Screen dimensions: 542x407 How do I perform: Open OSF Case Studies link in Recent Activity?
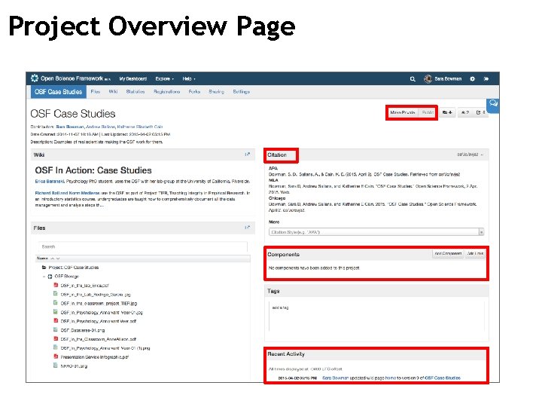443,378
